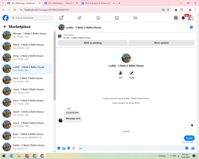Switch to Messenger | Facebook tab
The width and height of the screenshot is (199, 159).
[x=24, y=3]
